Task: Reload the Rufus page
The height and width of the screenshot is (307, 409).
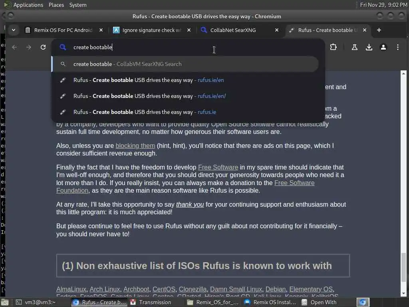Action: pos(43,47)
